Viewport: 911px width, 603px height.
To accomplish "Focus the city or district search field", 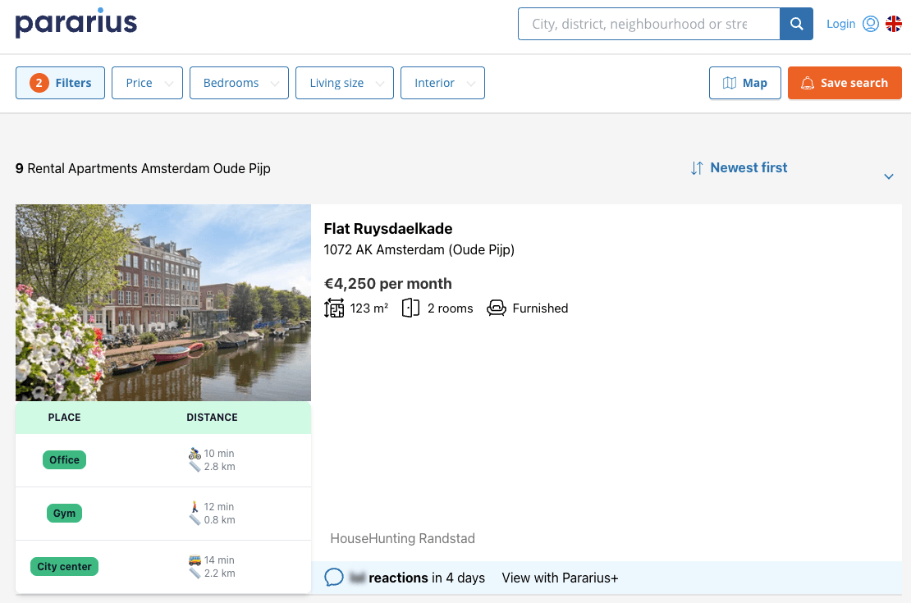I will [x=649, y=24].
